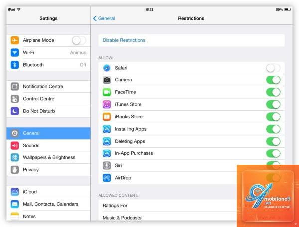Viewport: 299px width, 227px height.
Task: Tap the General gear icon
Action: point(15,133)
